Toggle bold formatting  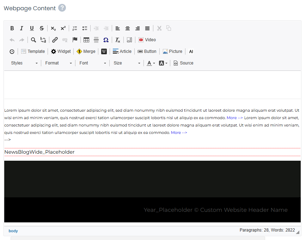tap(12, 28)
